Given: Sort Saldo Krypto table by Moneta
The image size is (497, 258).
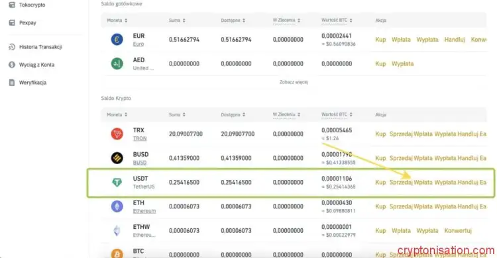Looking at the screenshot, I should click(x=117, y=114).
